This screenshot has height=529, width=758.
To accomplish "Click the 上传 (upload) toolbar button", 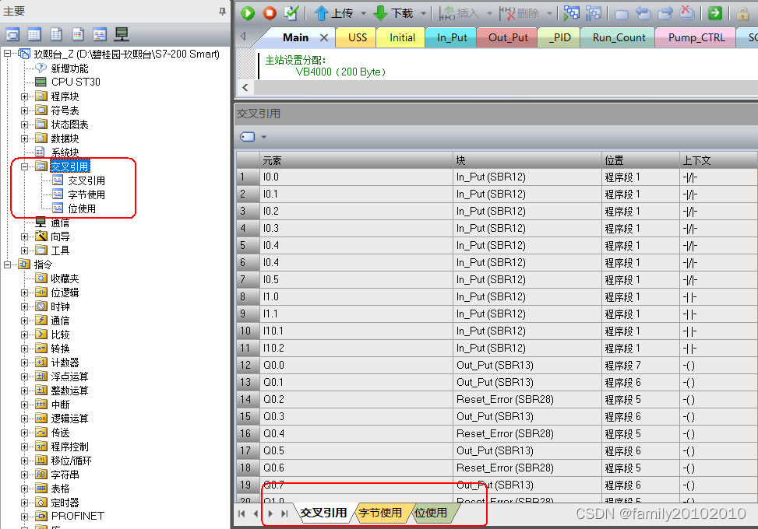I will point(333,13).
